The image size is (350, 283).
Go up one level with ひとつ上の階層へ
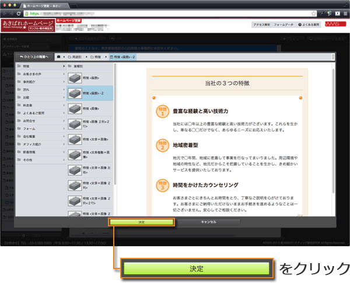34,57
